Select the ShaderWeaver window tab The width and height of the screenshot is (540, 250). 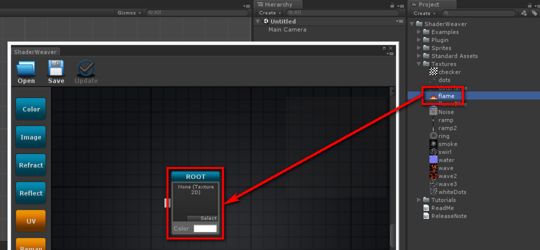pos(35,52)
